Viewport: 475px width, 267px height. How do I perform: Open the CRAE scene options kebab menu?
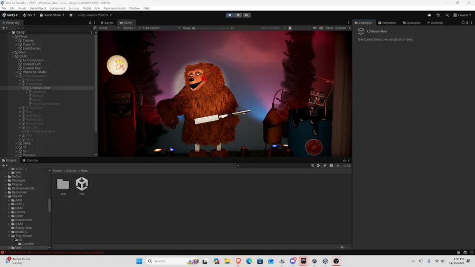click(91, 32)
